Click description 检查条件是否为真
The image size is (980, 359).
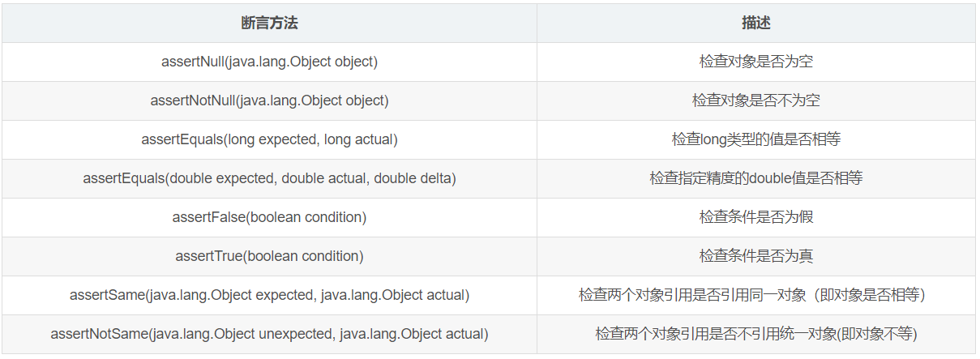point(755,256)
